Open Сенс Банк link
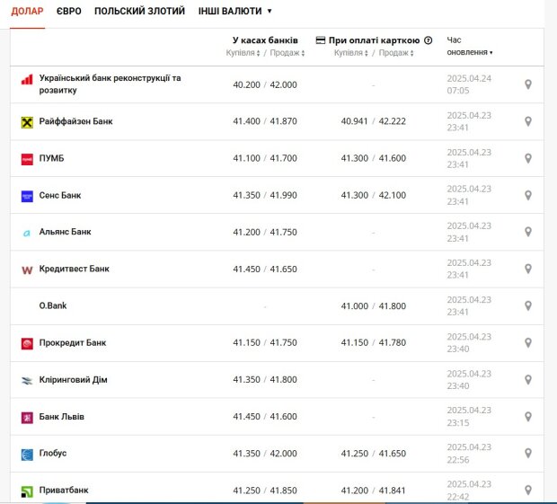Screen dimensions: 557x504 click(x=60, y=195)
